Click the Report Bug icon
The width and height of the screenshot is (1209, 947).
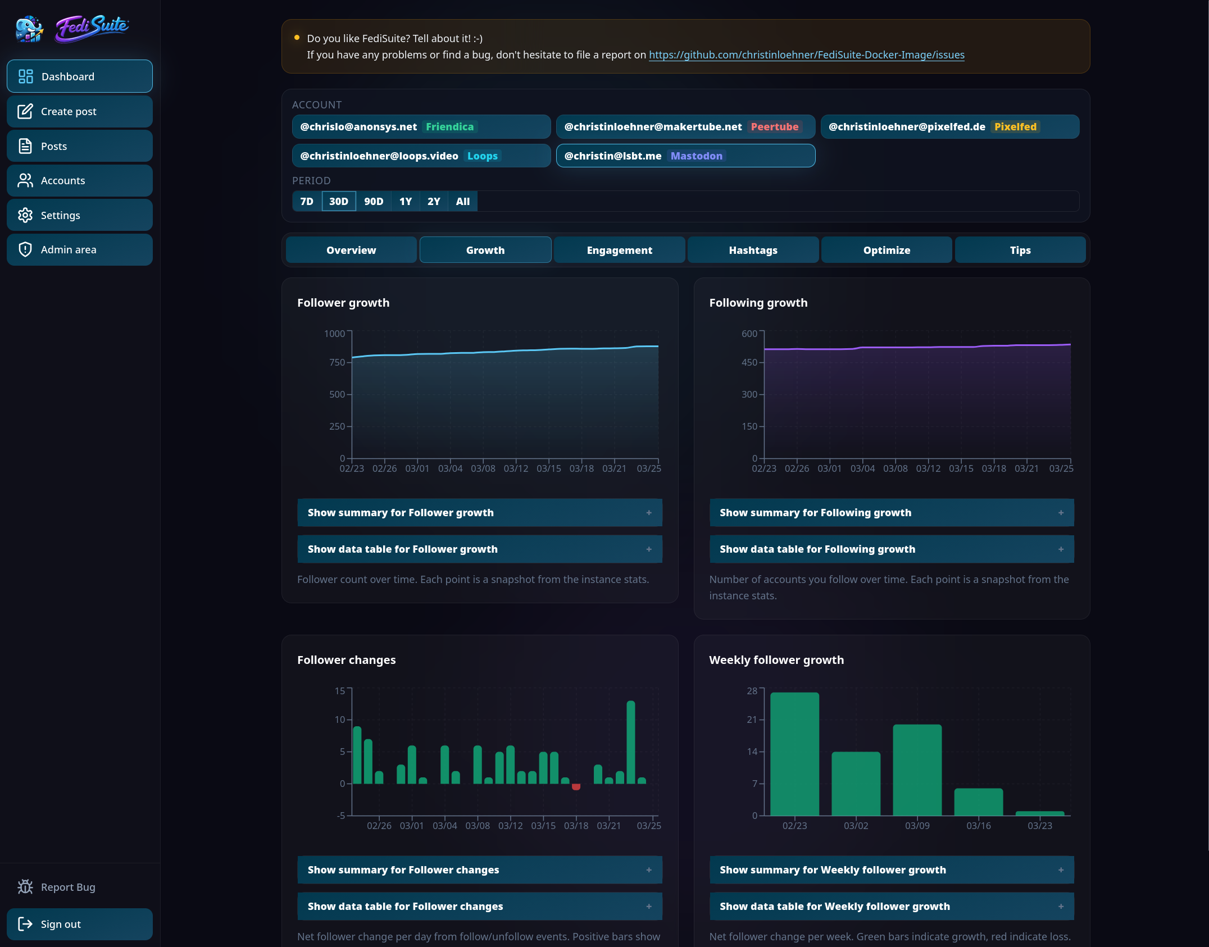point(26,886)
